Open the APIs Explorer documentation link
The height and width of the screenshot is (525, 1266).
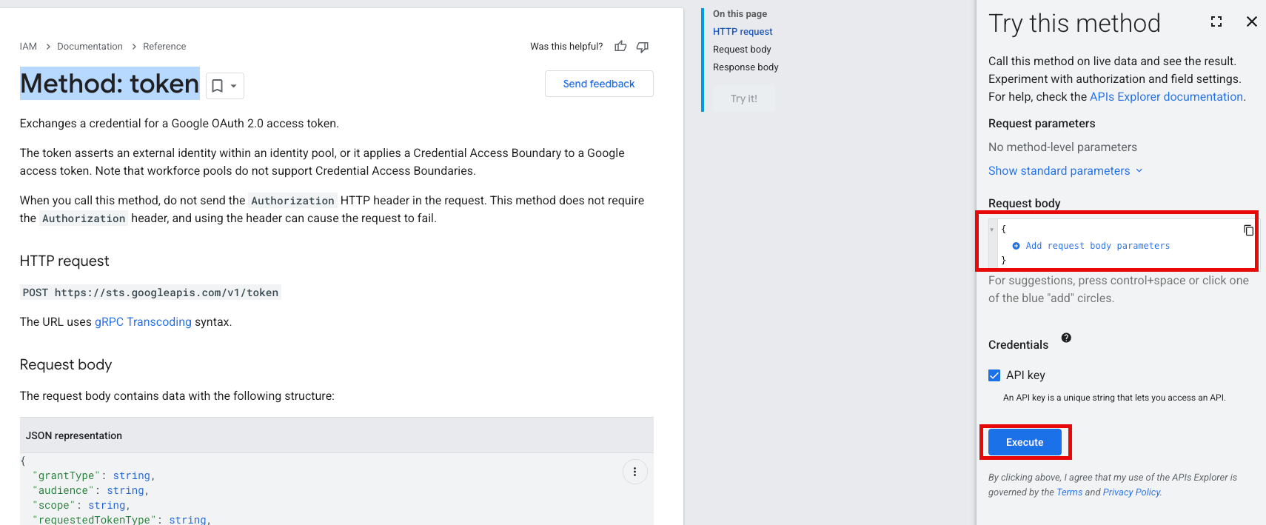point(1165,97)
